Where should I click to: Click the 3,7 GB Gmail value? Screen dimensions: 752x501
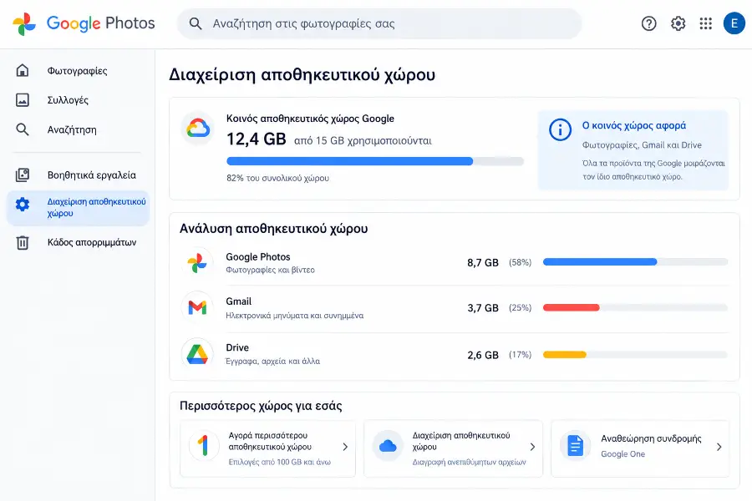click(x=483, y=308)
